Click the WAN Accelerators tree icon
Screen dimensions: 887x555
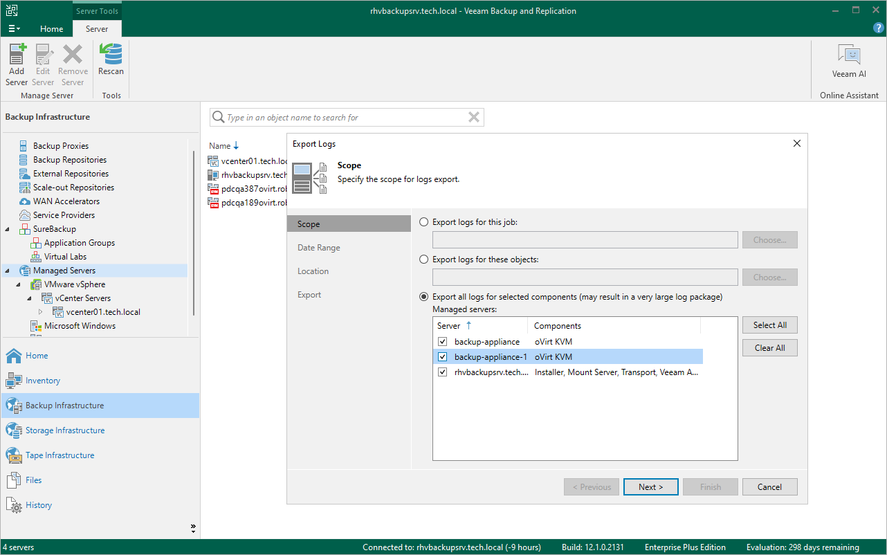coord(25,201)
